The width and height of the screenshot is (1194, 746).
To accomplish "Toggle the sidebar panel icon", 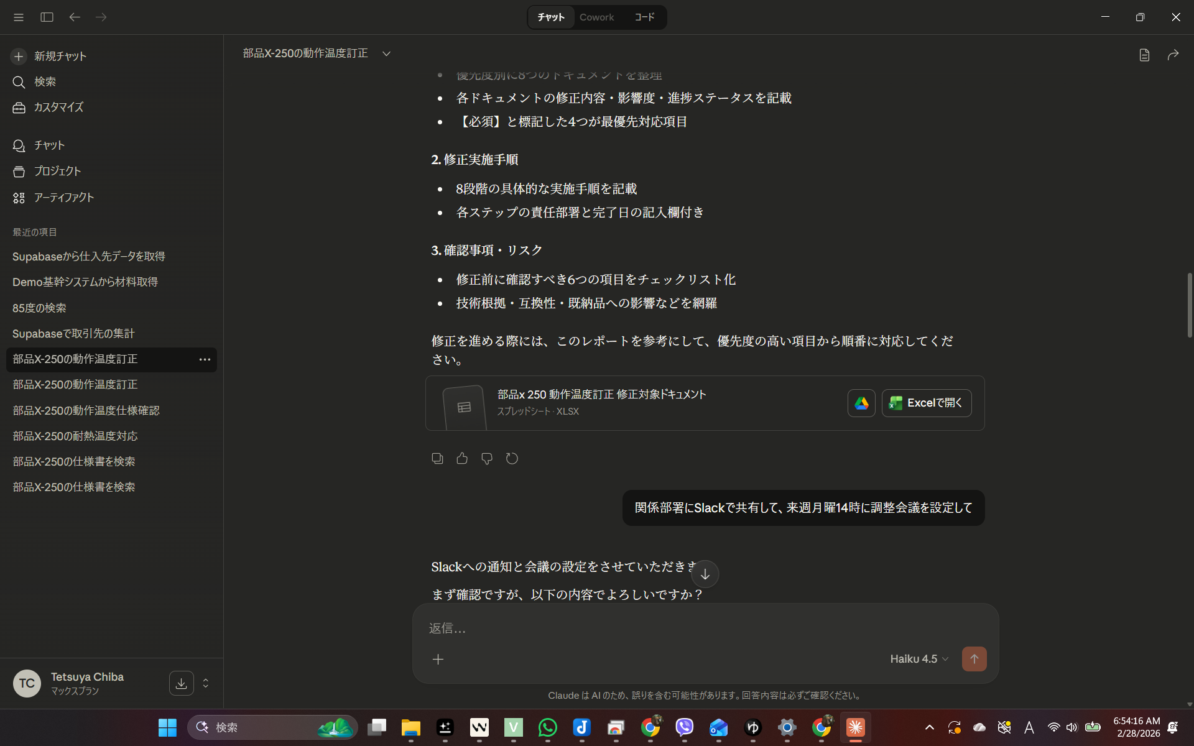I will (x=47, y=17).
